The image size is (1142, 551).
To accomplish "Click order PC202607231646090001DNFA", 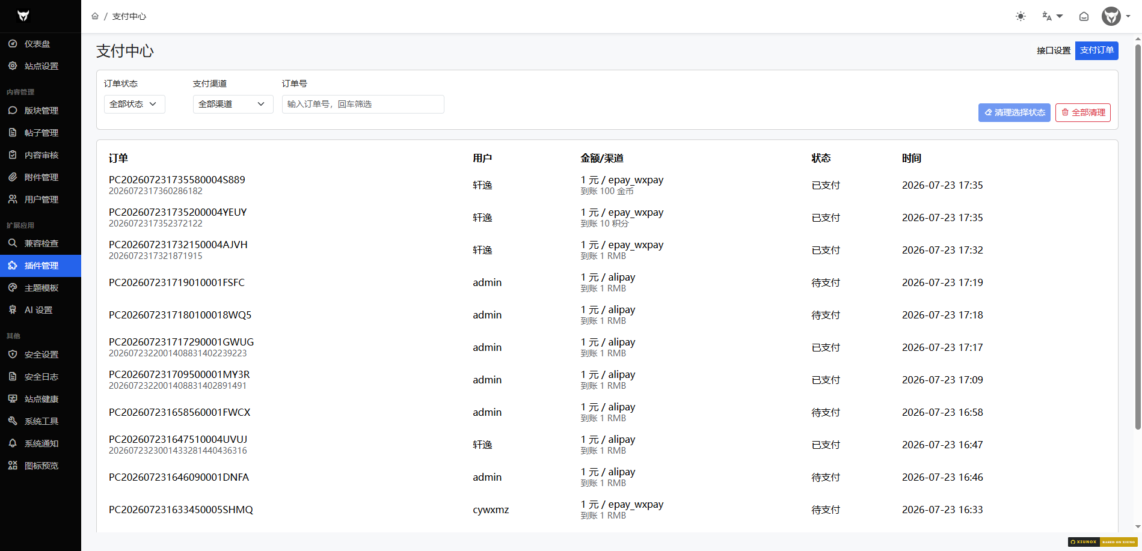I will [179, 477].
